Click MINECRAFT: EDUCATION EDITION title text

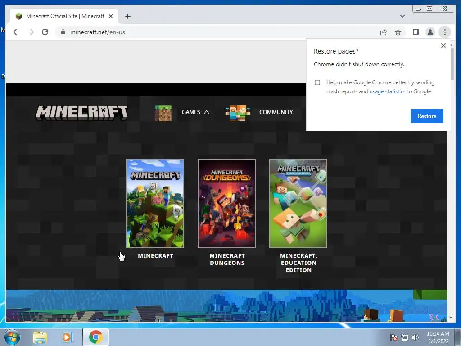[x=299, y=263]
